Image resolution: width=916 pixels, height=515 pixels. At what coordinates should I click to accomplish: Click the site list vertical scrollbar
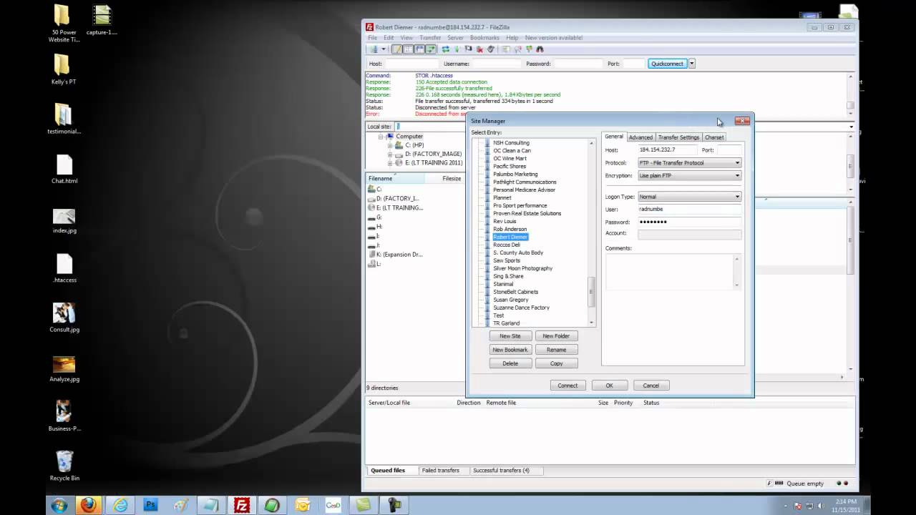point(591,232)
